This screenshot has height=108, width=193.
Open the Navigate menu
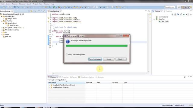click(22, 4)
